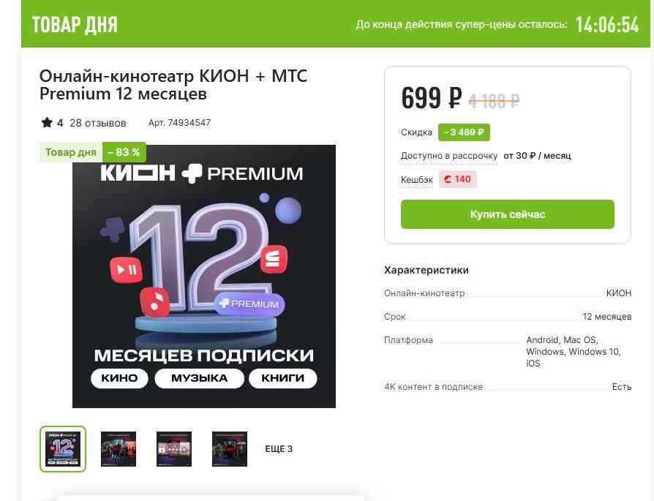Click the green -83 % discount badge

(124, 152)
